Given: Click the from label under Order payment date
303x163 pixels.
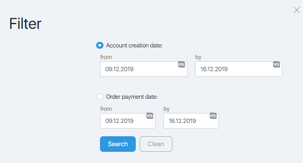Looking at the screenshot, I should point(106,109).
